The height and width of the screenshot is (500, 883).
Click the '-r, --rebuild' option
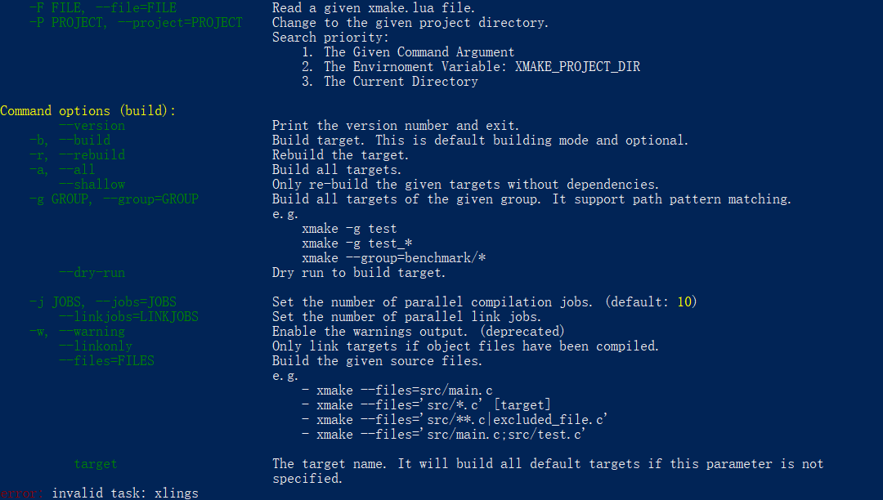tap(77, 155)
